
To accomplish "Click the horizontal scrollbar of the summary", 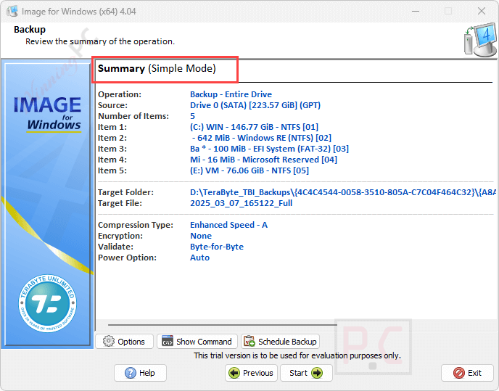I will [x=222, y=325].
